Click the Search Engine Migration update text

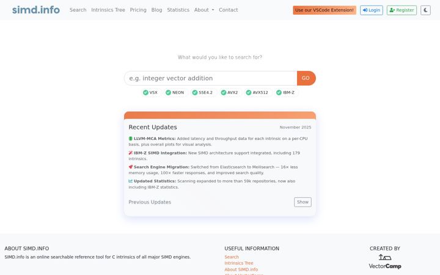pyautogui.click(x=213, y=170)
